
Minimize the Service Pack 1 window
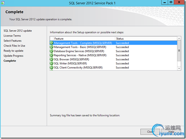(x=164, y=2)
